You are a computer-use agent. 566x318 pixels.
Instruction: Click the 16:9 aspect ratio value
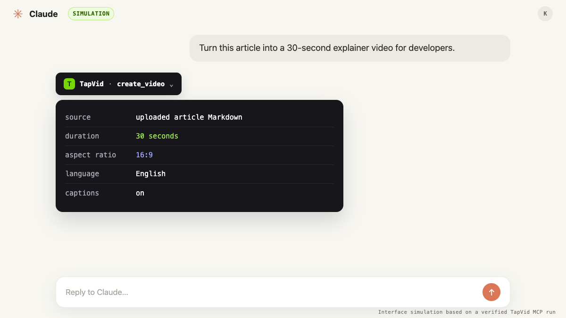(144, 155)
